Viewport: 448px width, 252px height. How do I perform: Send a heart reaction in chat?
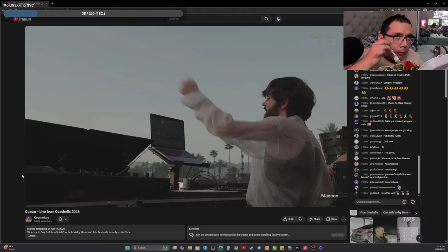413,202
